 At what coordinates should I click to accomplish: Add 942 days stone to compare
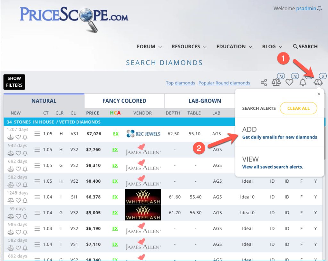tap(11, 153)
